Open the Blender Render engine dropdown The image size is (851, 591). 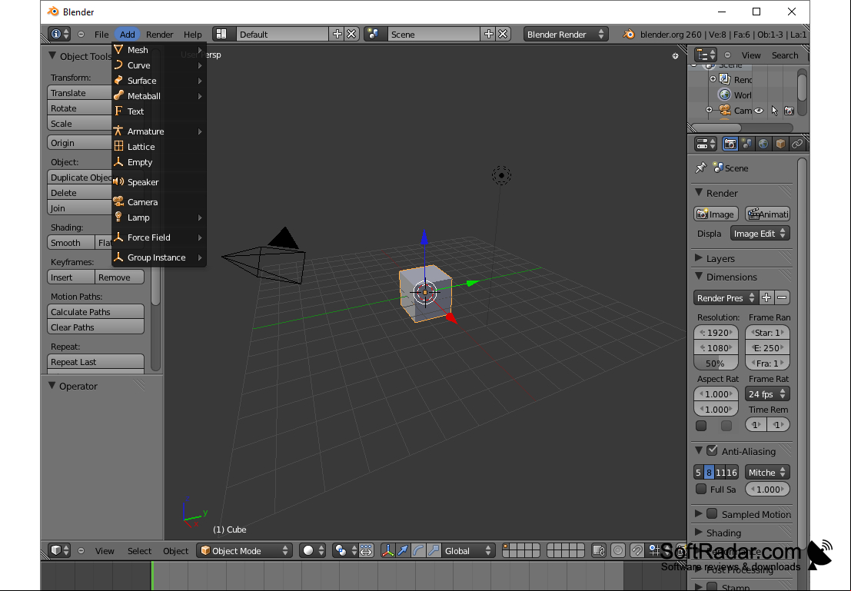pos(565,34)
